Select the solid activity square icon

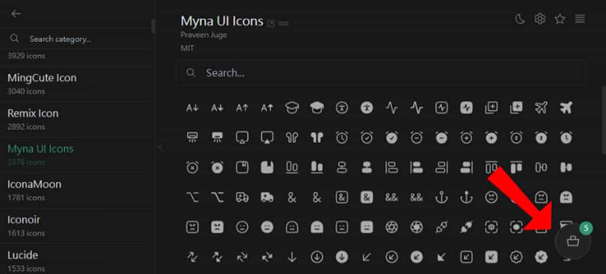[466, 107]
